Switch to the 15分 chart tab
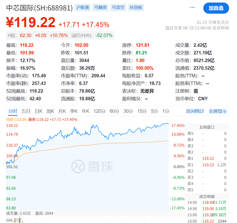The image size is (237, 223). click(142, 111)
